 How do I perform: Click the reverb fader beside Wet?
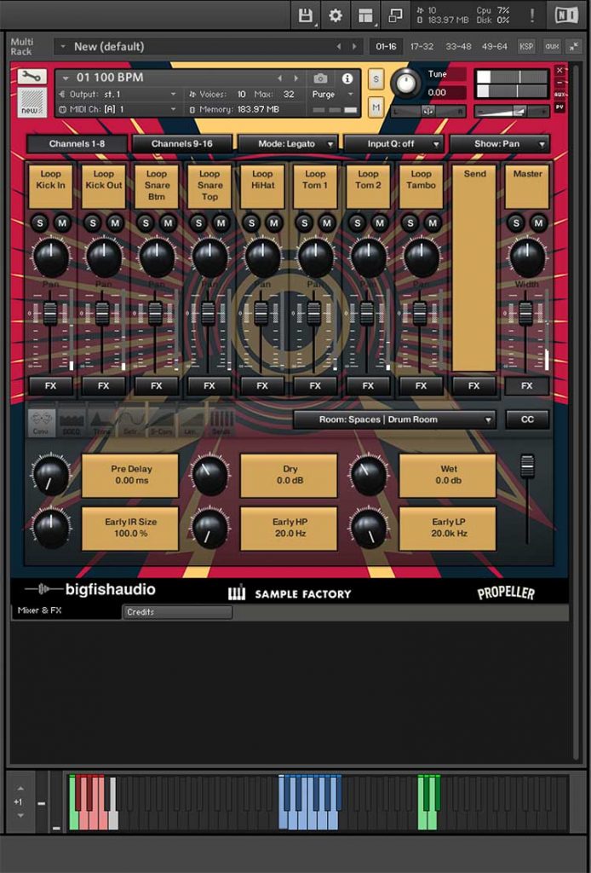pyautogui.click(x=527, y=466)
